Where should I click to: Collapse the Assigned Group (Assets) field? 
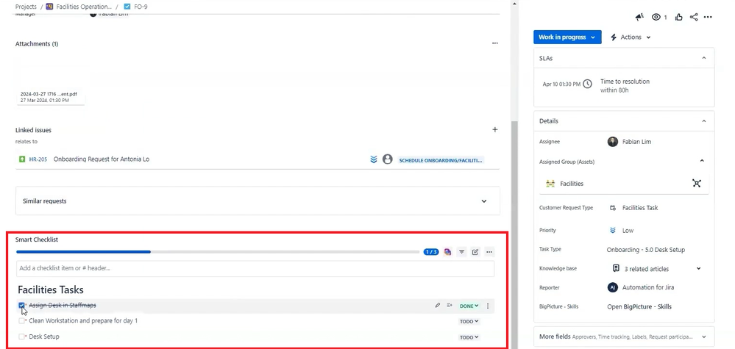click(702, 161)
